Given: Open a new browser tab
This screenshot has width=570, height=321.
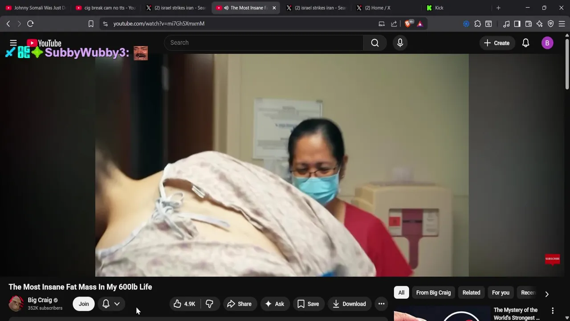Looking at the screenshot, I should [x=498, y=8].
